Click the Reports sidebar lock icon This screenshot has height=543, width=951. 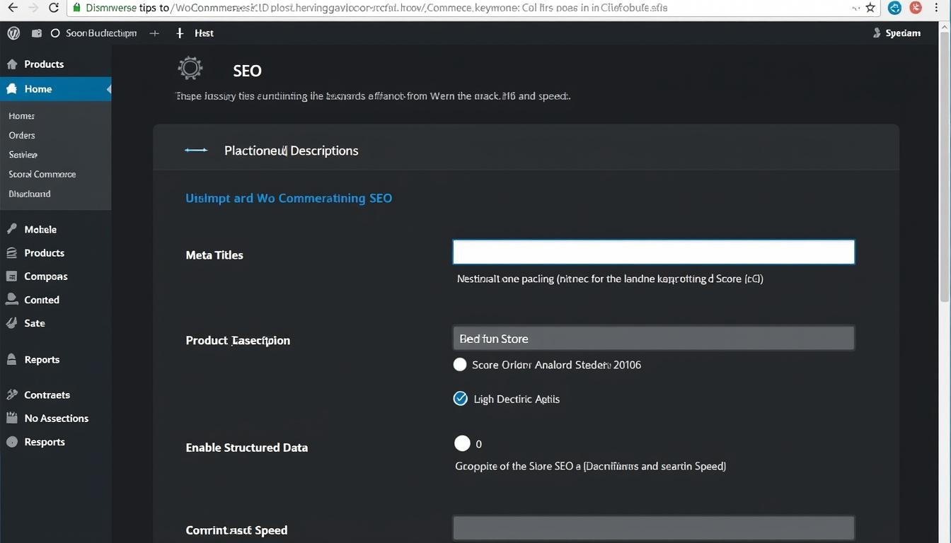[x=11, y=359]
